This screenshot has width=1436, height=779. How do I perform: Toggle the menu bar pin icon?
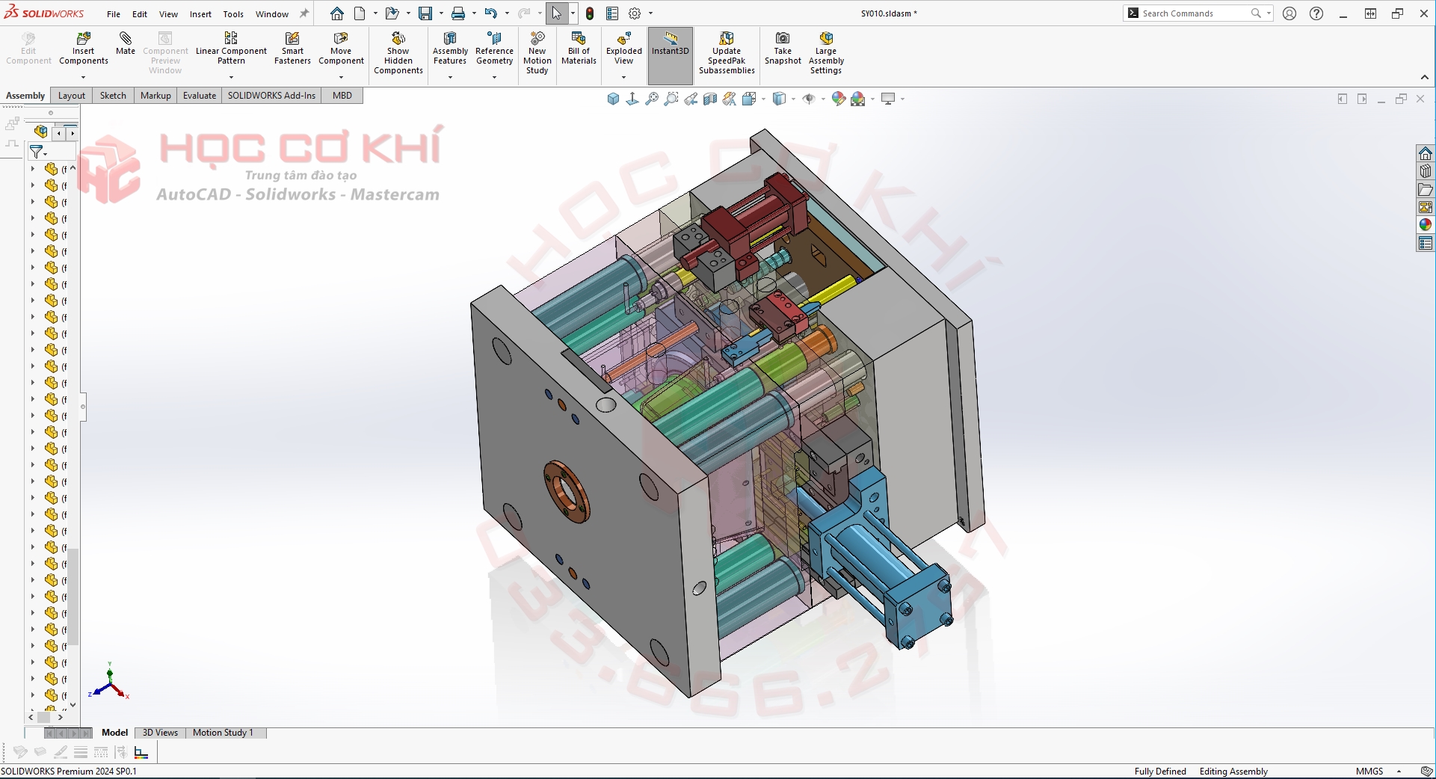304,13
